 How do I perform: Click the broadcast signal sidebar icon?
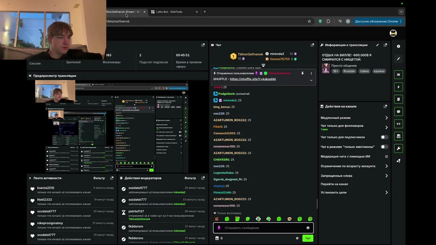coord(399,124)
